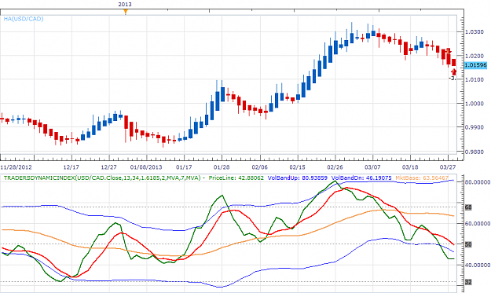Click the 60.00000 indicator axis label
Screen dimensions: 491x293
tap(478, 224)
